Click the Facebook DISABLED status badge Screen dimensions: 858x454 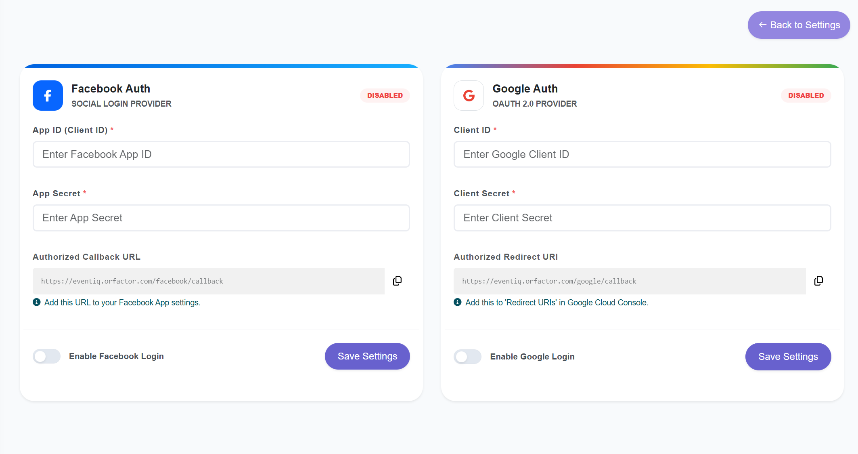(x=385, y=95)
